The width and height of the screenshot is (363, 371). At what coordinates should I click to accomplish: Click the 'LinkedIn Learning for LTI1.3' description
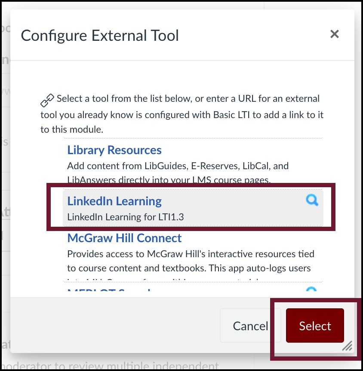[125, 217]
